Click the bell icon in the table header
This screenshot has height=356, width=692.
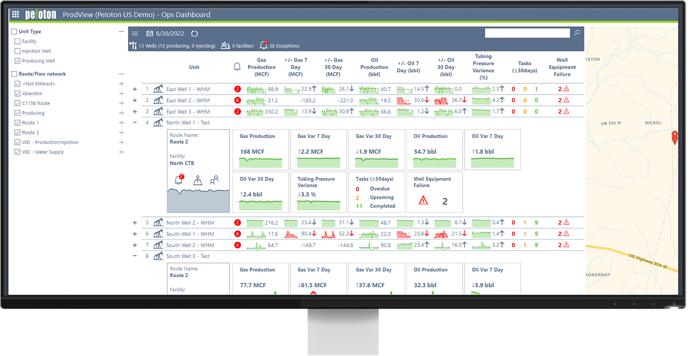237,67
